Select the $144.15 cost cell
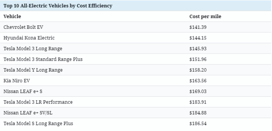 198,38
